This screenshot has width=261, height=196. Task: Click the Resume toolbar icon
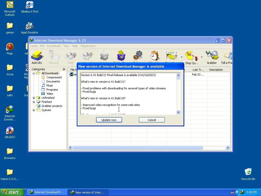pos(54,57)
